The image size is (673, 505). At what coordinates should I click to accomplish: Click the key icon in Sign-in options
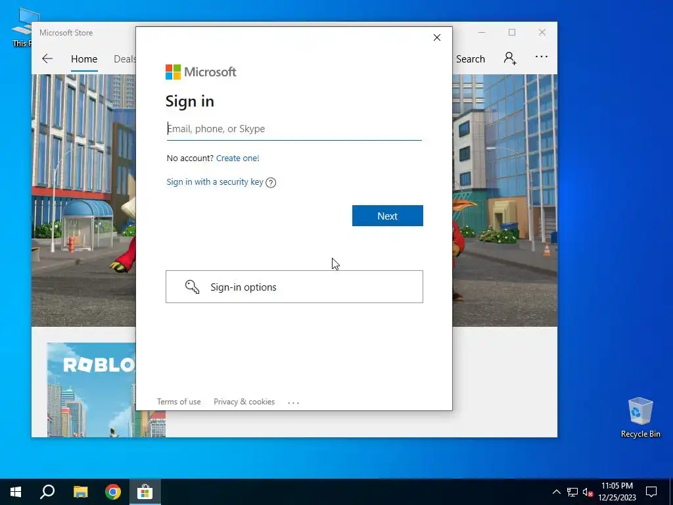tap(192, 287)
